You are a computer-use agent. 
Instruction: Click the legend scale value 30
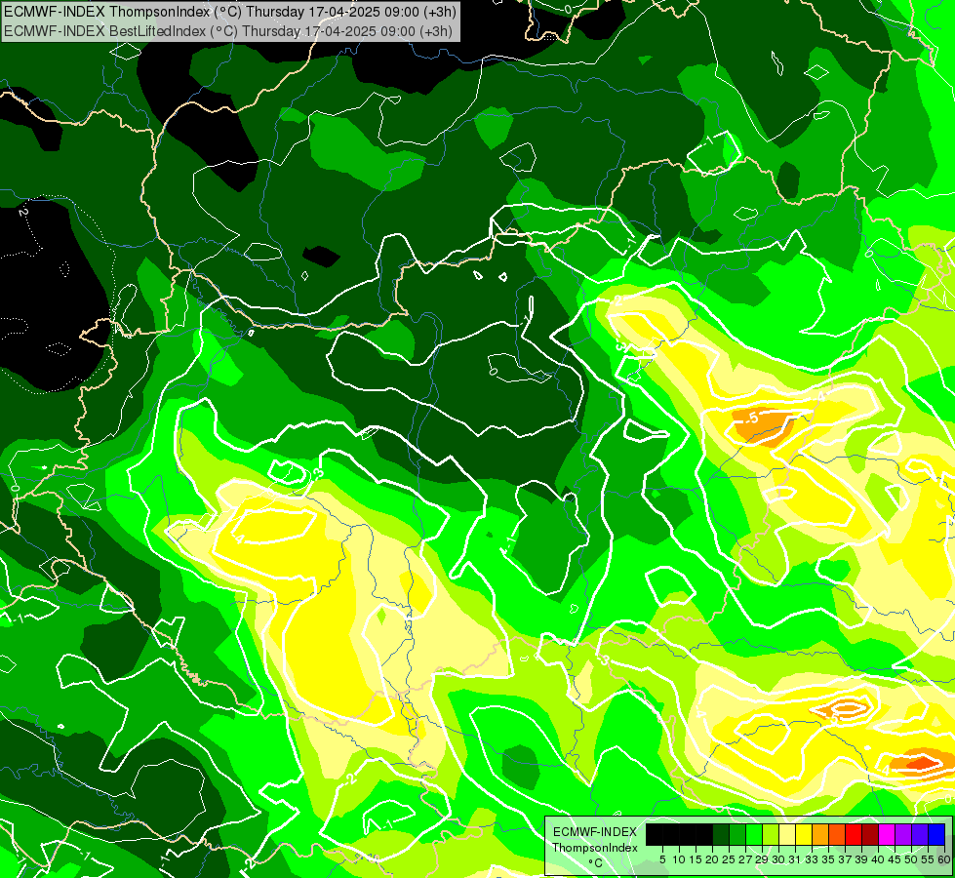778,859
